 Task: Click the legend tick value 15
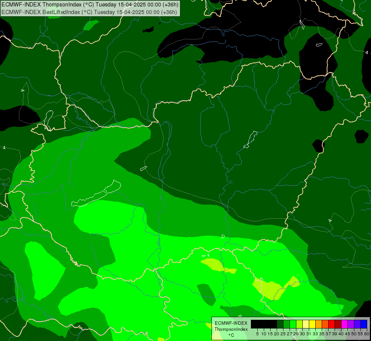[x=271, y=334]
